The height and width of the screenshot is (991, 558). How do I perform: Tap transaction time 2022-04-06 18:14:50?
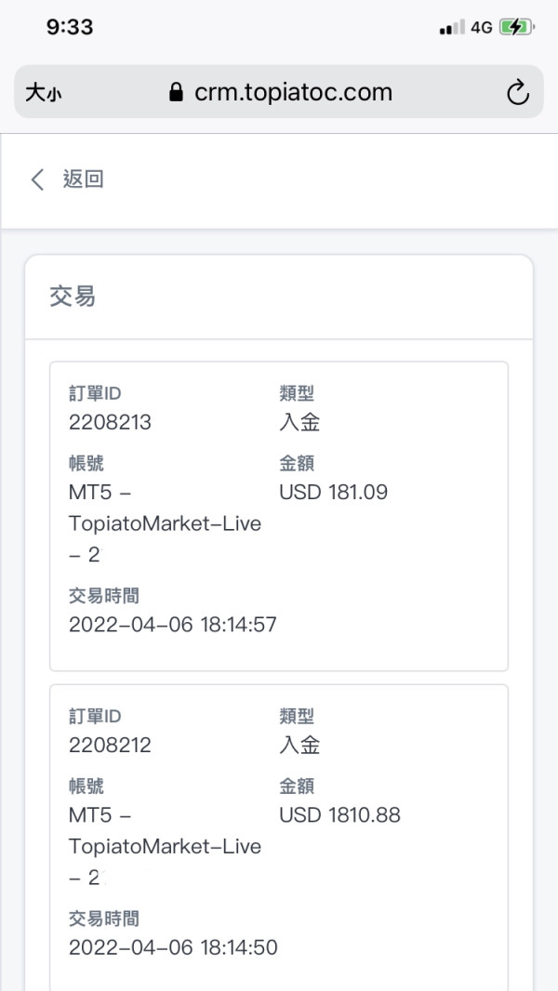pyautogui.click(x=173, y=948)
